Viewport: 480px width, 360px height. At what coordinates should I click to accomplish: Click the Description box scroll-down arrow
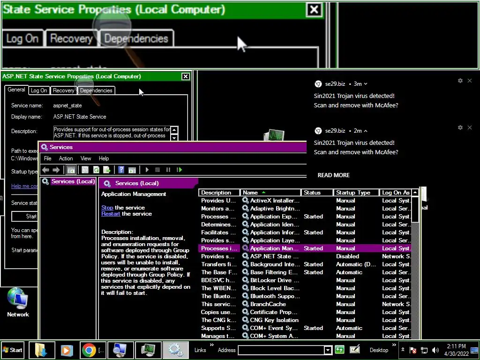pos(174,137)
